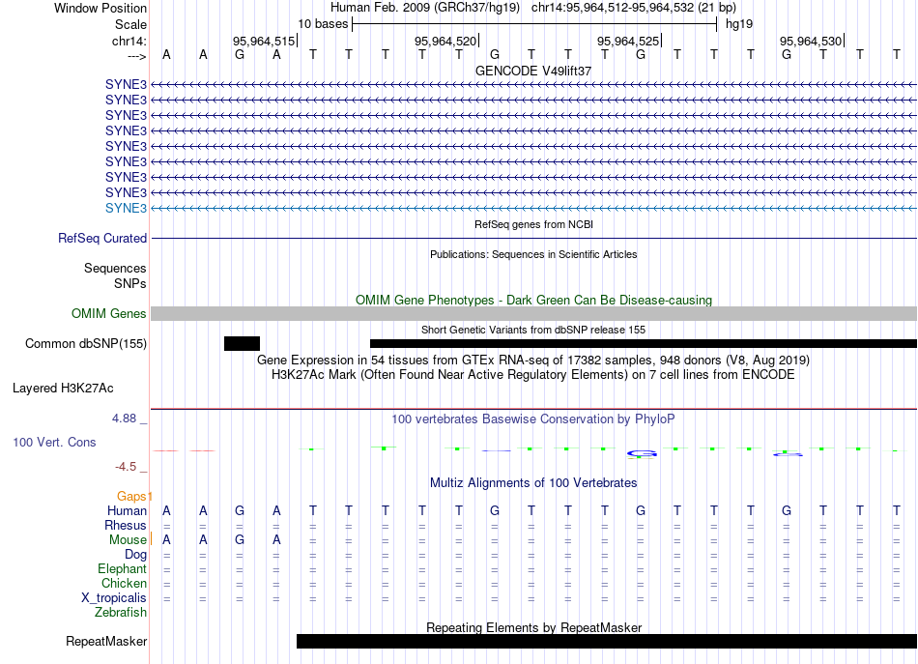The height and width of the screenshot is (664, 918).
Task: Click the 95,964,515 position marker
Action: (264, 41)
